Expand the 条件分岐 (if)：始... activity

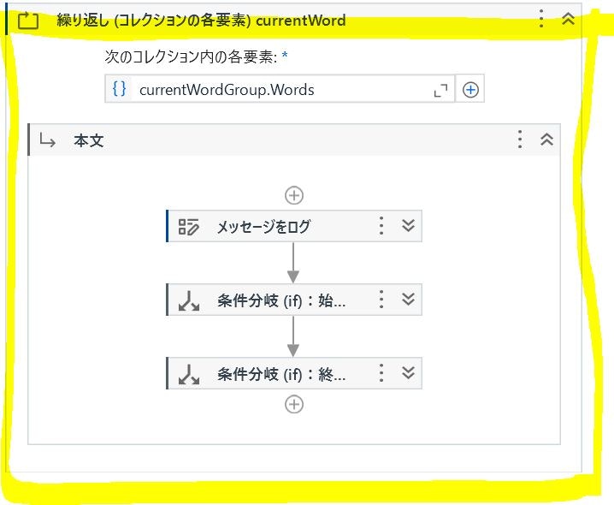click(408, 300)
